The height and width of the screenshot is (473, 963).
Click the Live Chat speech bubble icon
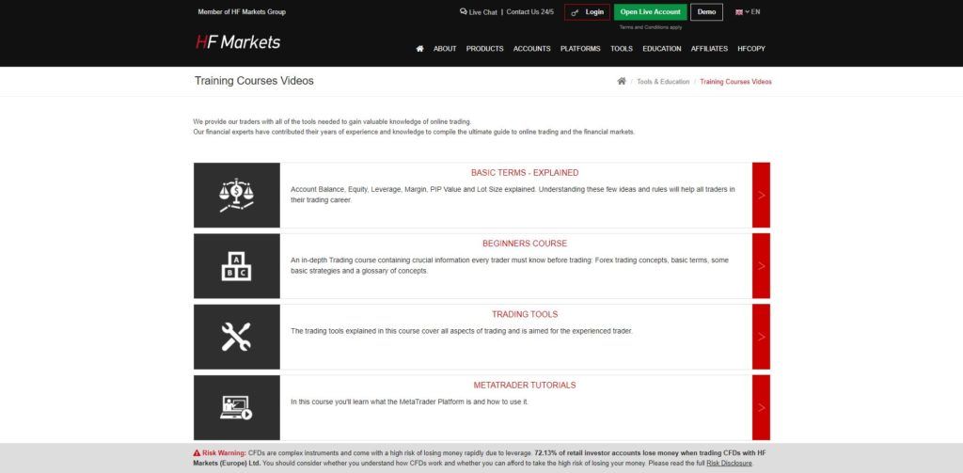463,11
